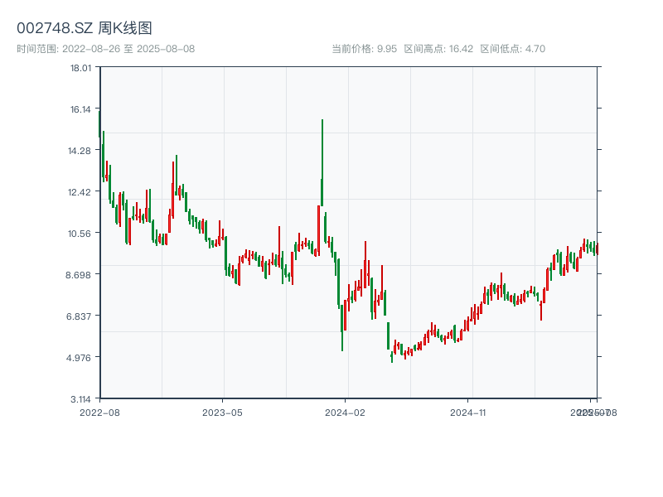
Task: Click the tallest green candlestick spike
Action: point(322,162)
